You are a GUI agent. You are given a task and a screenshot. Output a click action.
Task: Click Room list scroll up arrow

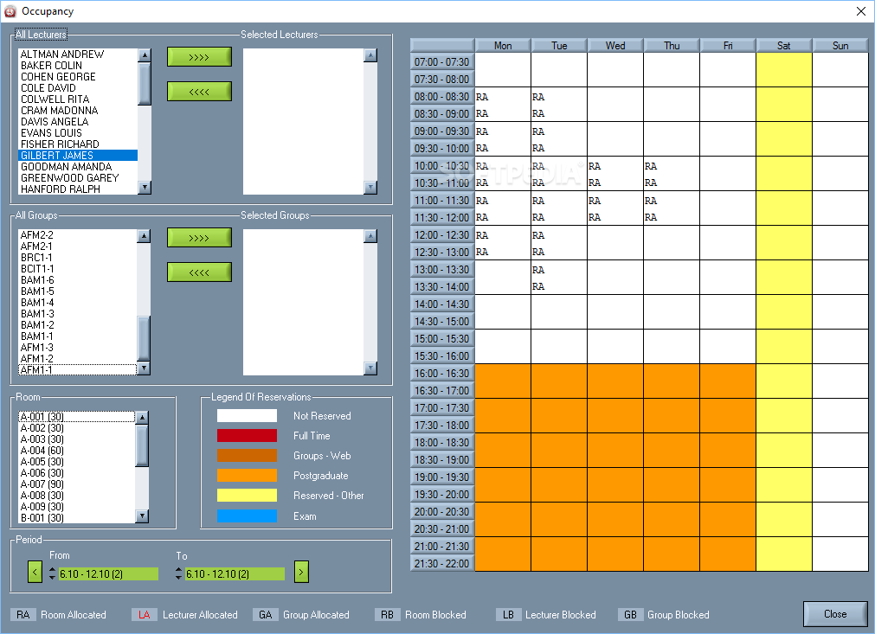click(x=142, y=417)
